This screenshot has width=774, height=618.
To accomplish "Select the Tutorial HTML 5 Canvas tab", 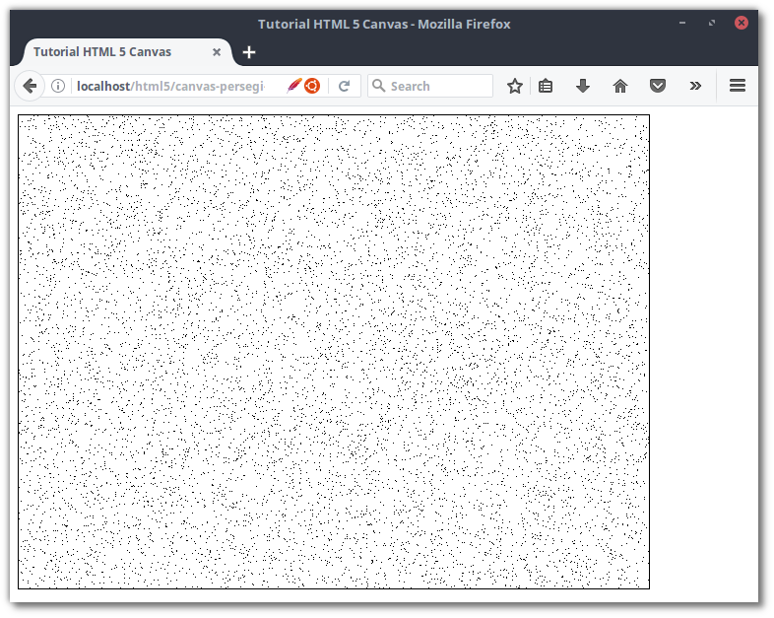I will [102, 52].
